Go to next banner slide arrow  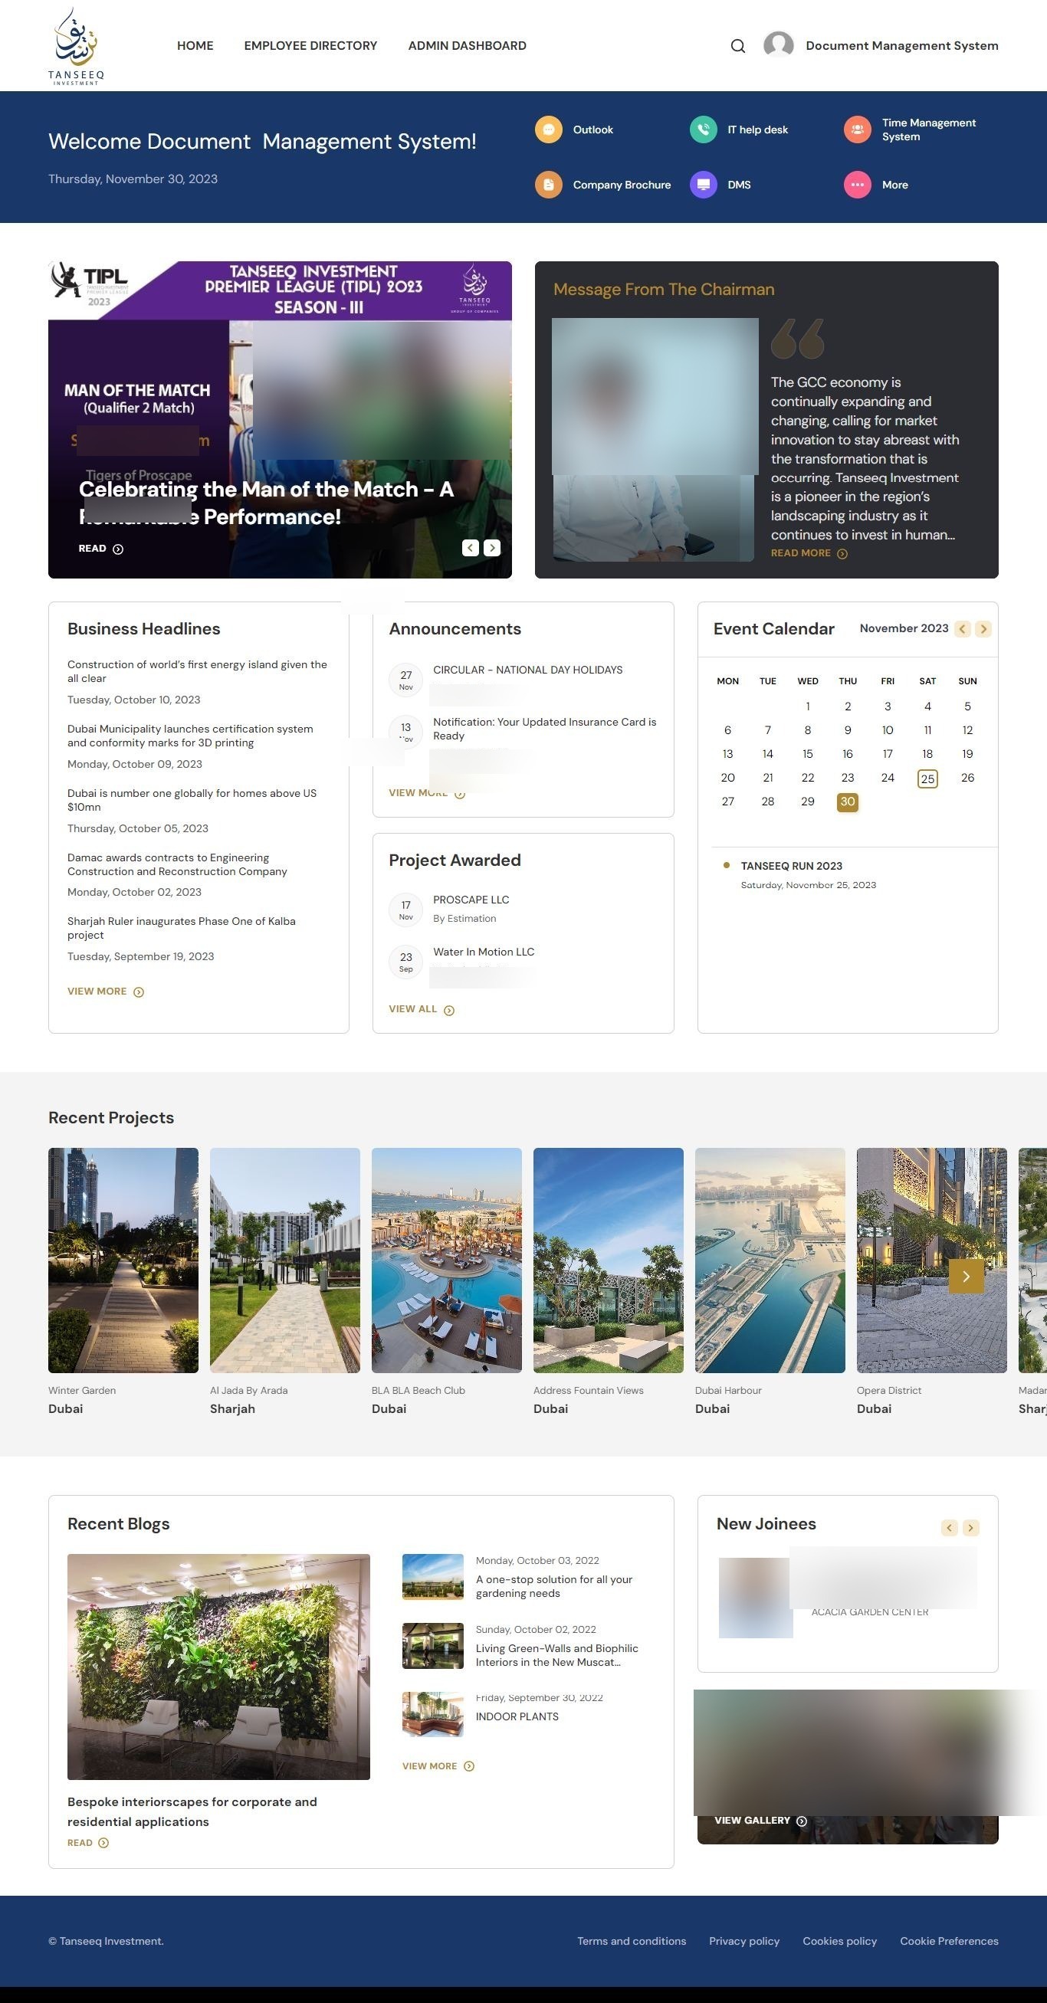492,548
